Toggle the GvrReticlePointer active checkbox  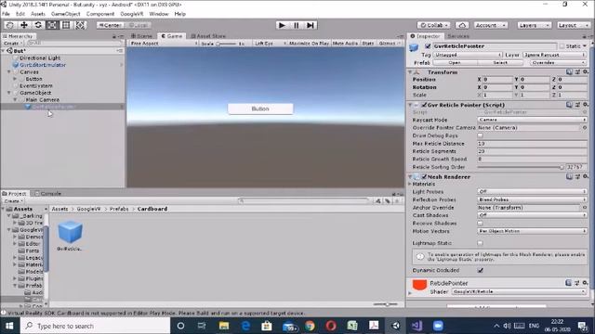pos(428,46)
